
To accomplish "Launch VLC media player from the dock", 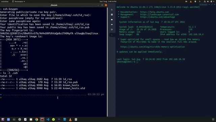I will click(70, 119).
